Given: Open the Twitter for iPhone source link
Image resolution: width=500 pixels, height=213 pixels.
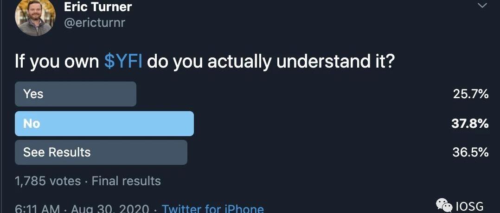Looking at the screenshot, I should pyautogui.click(x=213, y=209).
